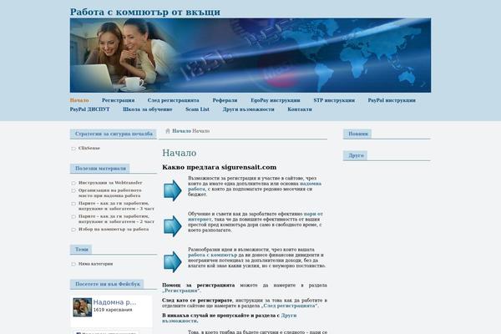The height and width of the screenshot is (334, 501).
Task: Follow the 'работа с компютър' inline link
Action: (x=212, y=255)
